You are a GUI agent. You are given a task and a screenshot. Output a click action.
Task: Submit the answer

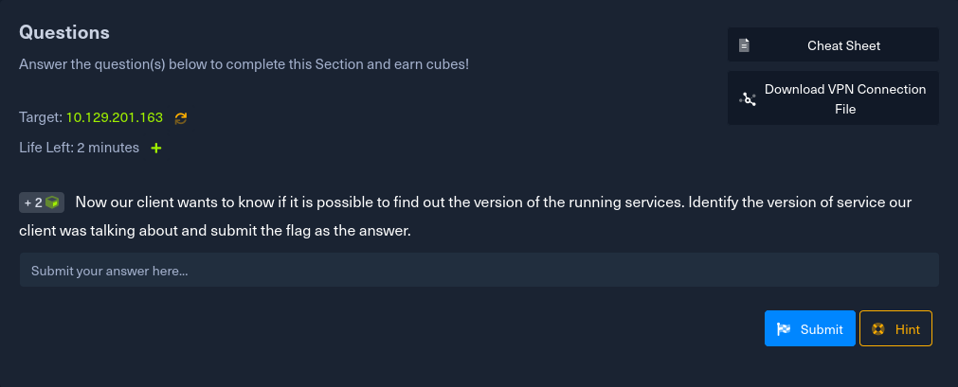(809, 328)
